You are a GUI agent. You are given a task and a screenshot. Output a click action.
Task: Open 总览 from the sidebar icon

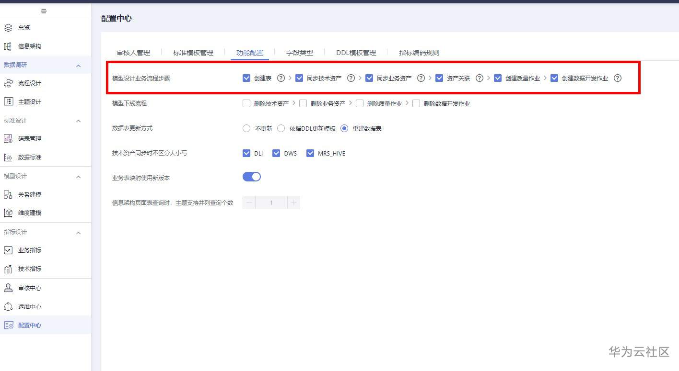[8, 28]
